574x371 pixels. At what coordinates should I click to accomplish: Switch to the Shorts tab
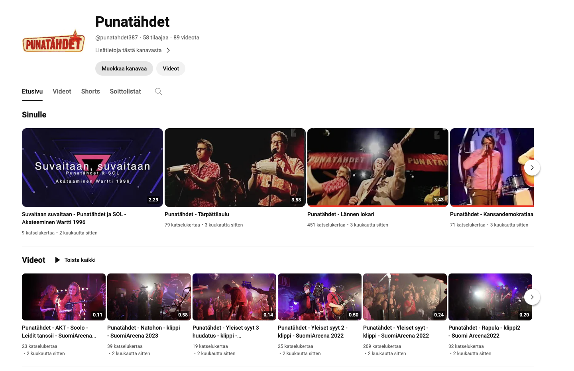(90, 91)
